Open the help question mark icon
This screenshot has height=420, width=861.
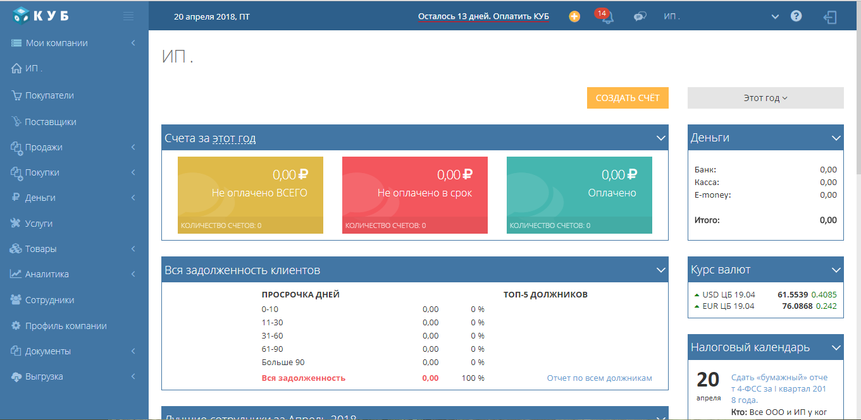point(796,16)
